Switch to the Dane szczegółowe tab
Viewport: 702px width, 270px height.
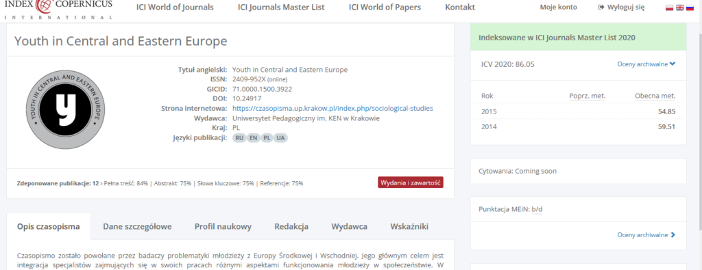pyautogui.click(x=137, y=226)
